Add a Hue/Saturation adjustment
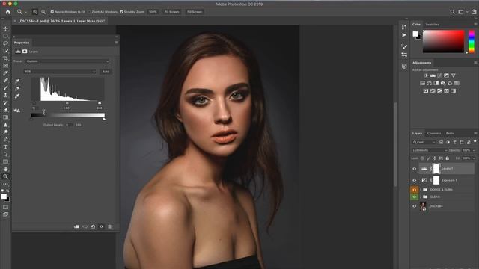This screenshot has width=479, height=269. 422,83
